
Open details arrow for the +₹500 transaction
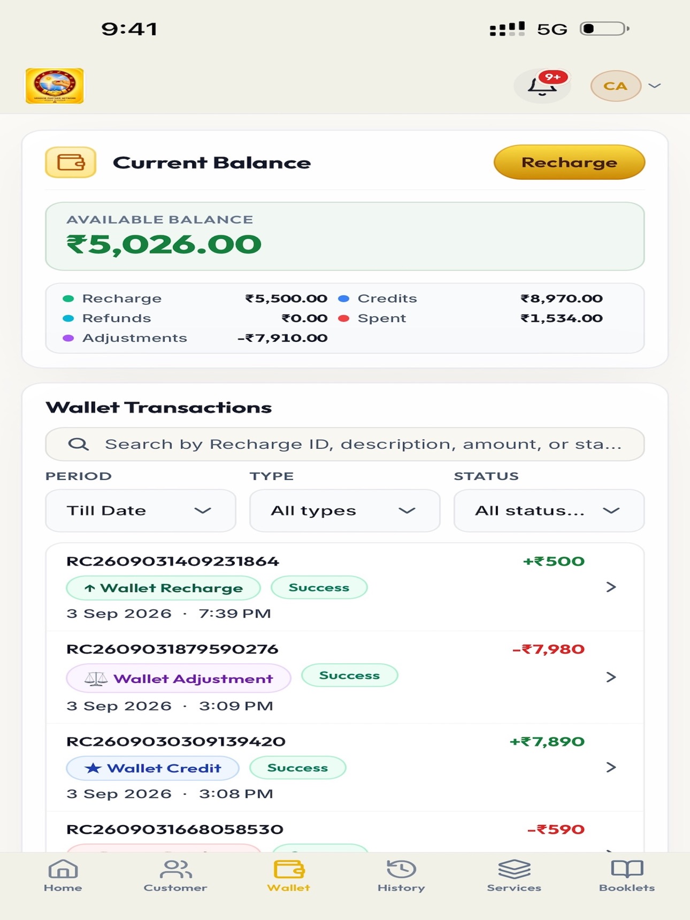point(611,587)
